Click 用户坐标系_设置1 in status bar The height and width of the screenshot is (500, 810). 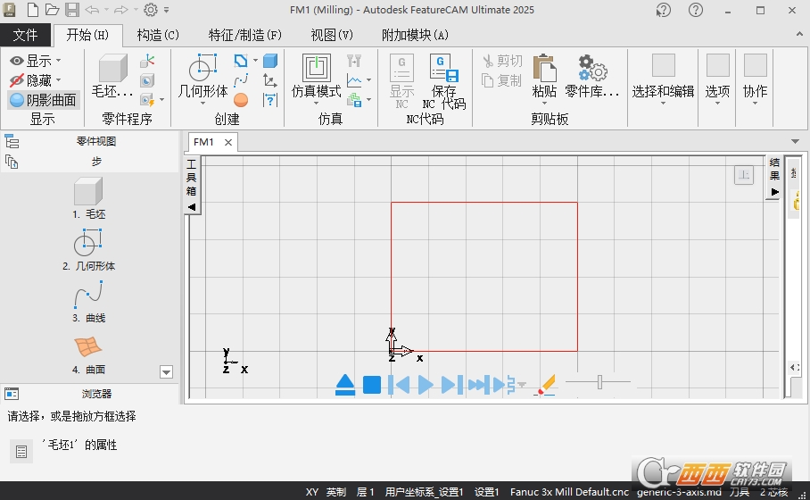[x=424, y=492]
